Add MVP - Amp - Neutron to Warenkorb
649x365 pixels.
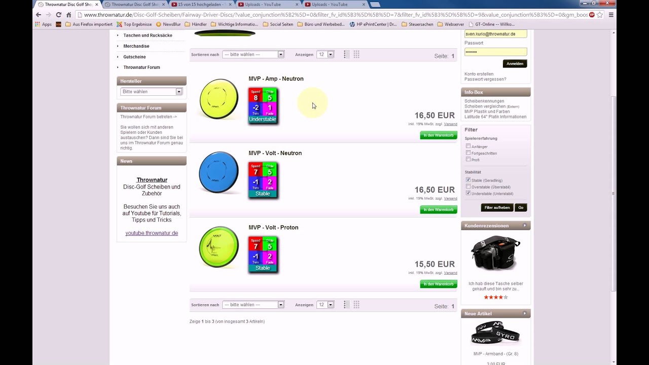click(439, 135)
